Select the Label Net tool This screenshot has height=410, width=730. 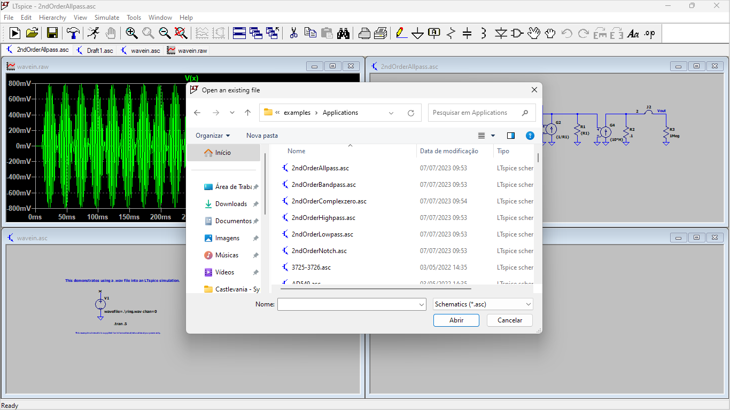(x=434, y=33)
